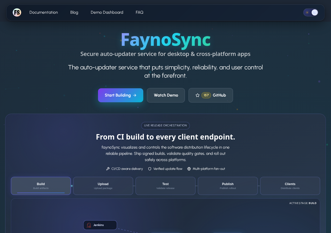
Task: Click the 'ACTIVE STAGE BUILD' label
Action: (x=303, y=203)
